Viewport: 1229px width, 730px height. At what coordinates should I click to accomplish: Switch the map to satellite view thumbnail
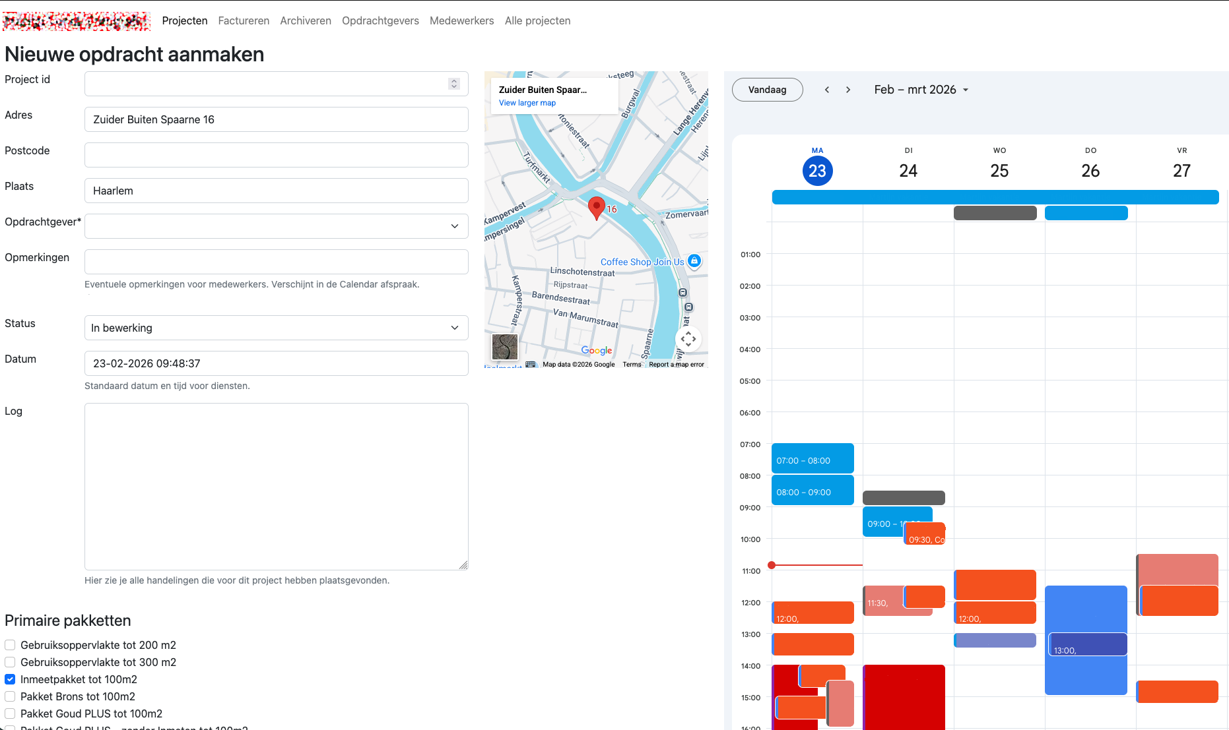coord(505,346)
